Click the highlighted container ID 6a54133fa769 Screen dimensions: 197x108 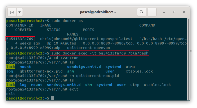point(20,39)
